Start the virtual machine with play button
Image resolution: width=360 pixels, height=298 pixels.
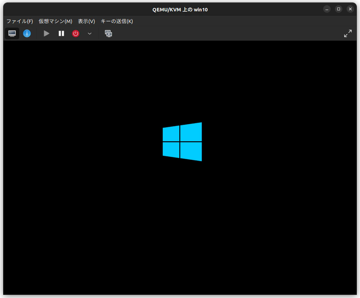coord(46,33)
